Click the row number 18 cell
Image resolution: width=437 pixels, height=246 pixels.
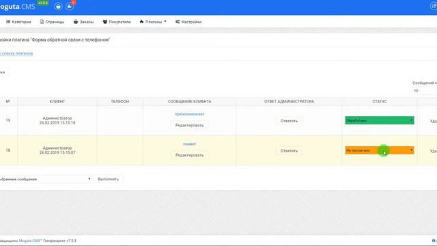tap(8, 150)
